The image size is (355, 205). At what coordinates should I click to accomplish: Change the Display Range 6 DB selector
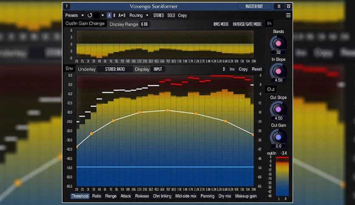click(x=144, y=24)
